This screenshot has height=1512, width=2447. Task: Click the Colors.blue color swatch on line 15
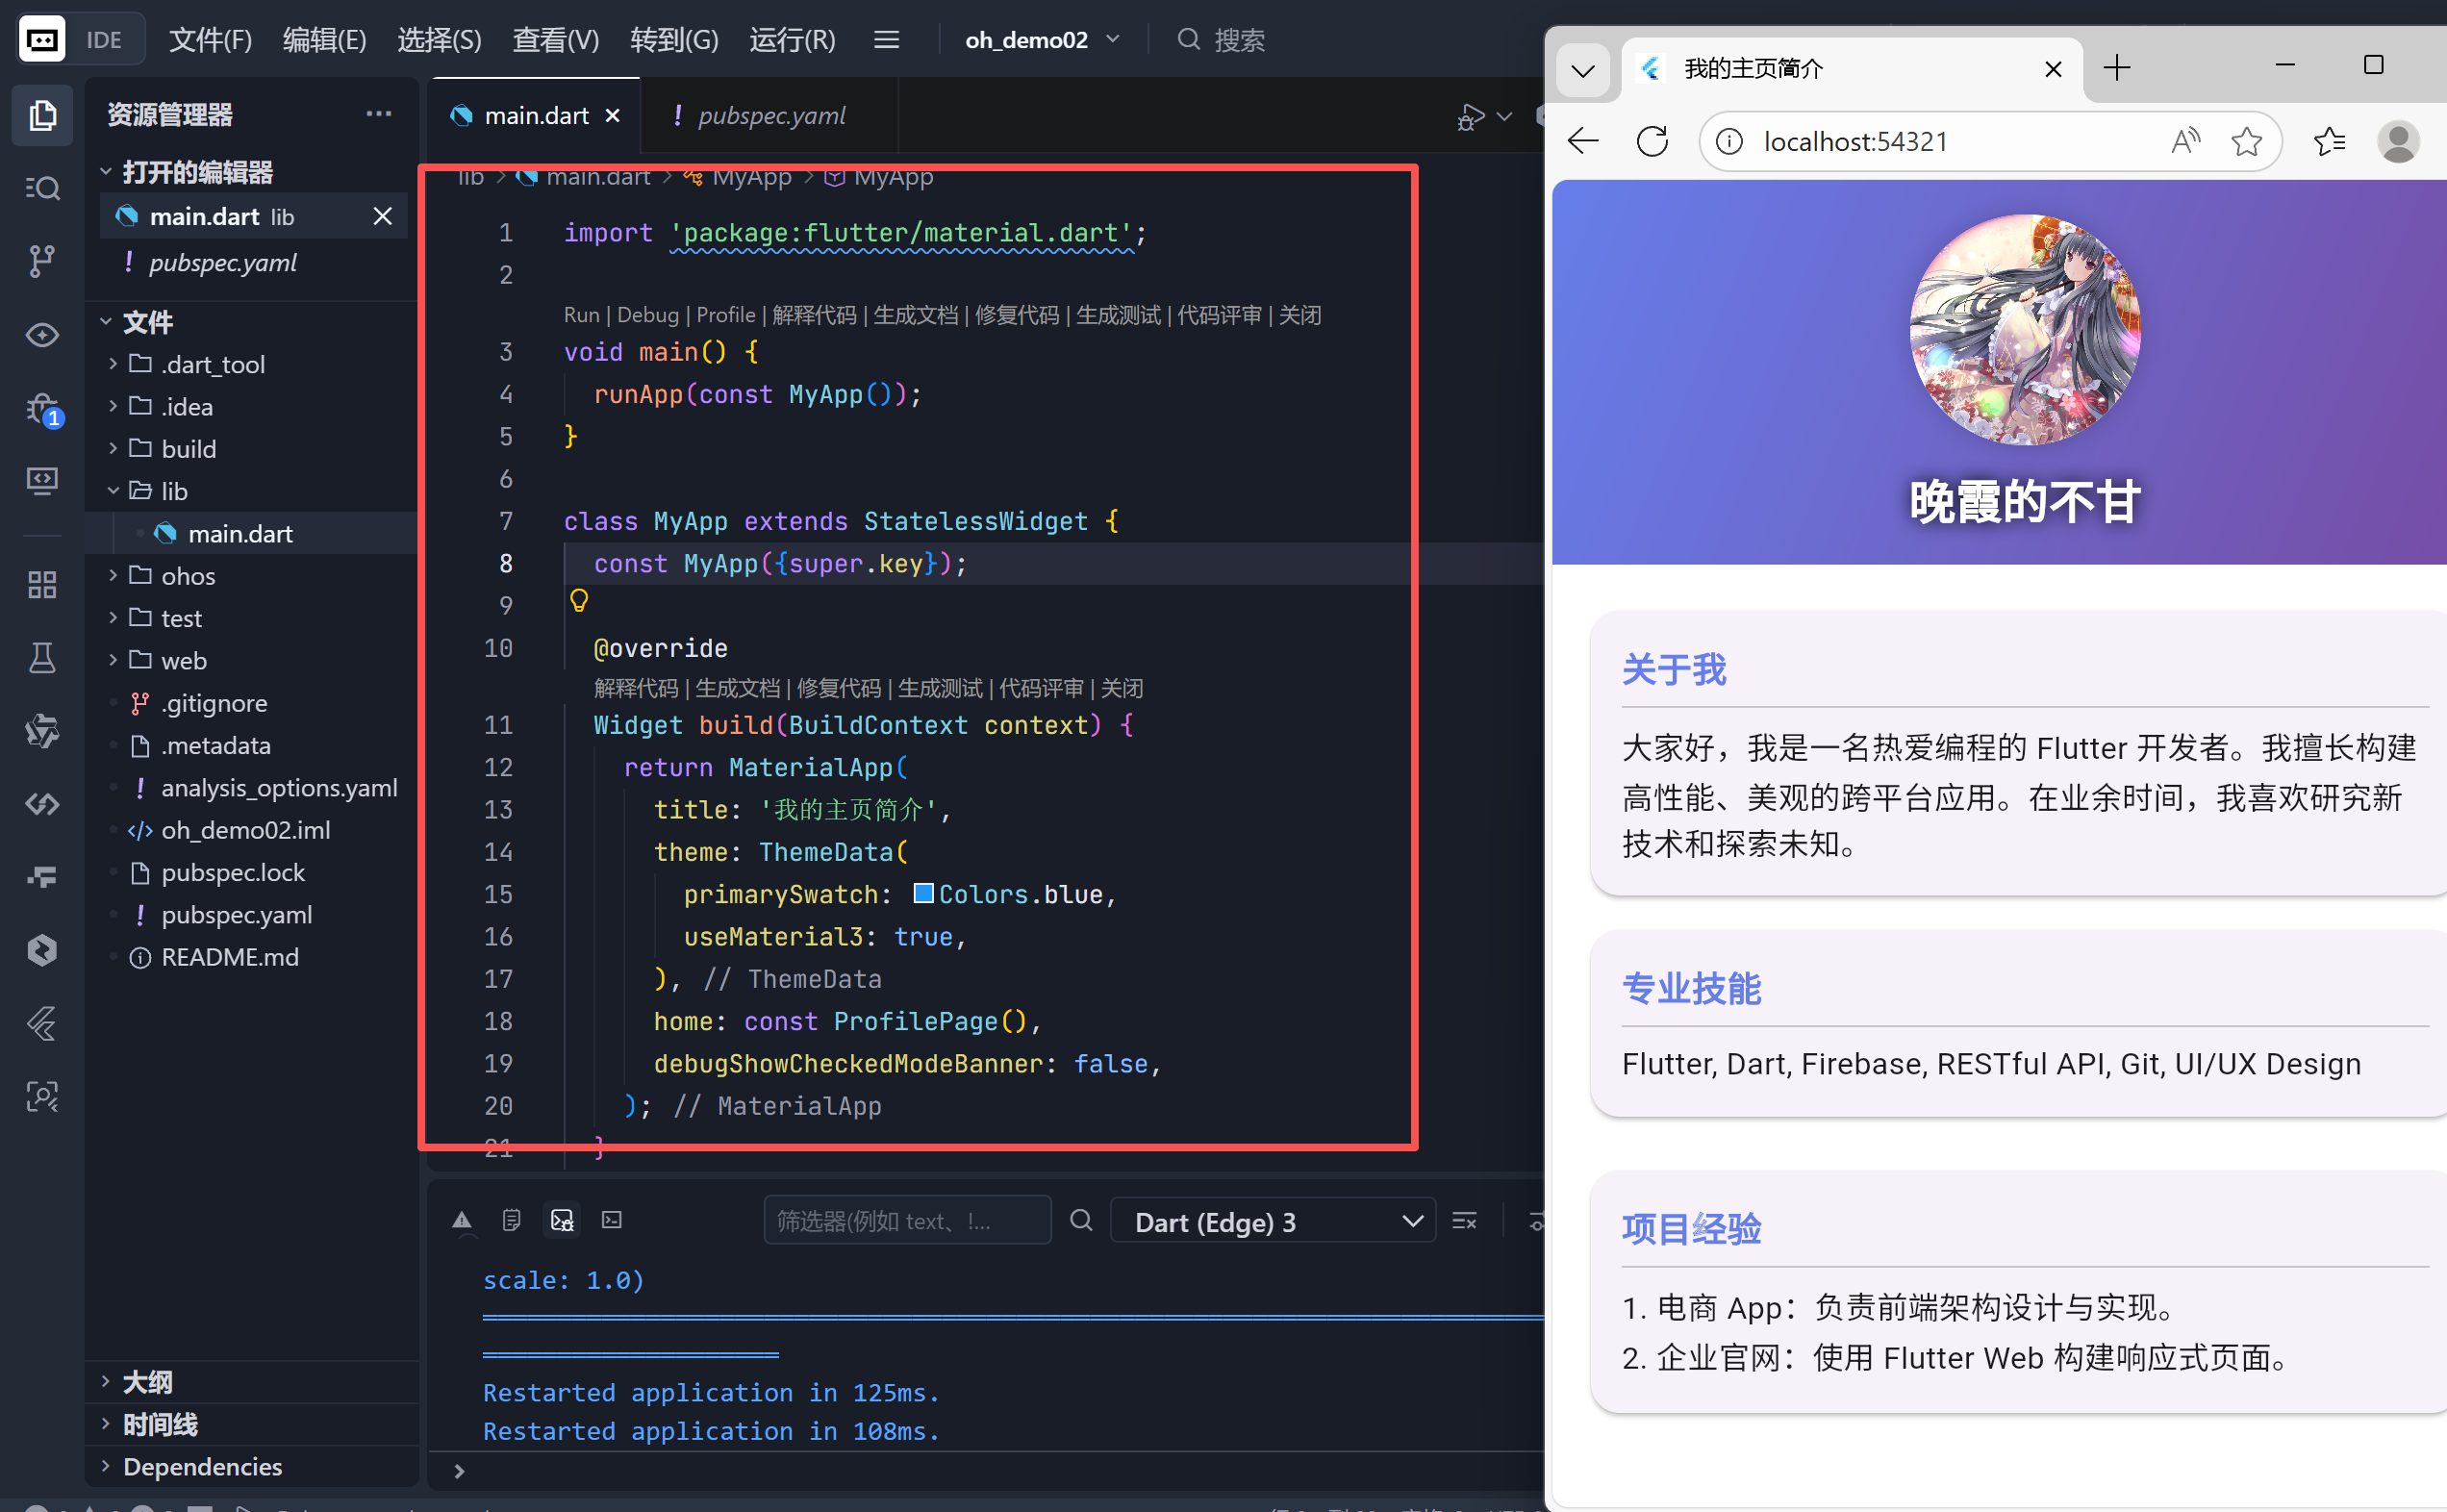(923, 893)
